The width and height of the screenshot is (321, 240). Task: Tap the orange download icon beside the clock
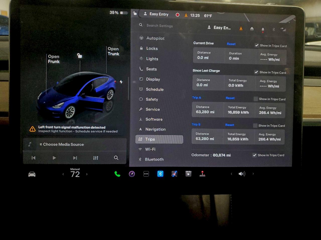pyautogui.click(x=186, y=15)
